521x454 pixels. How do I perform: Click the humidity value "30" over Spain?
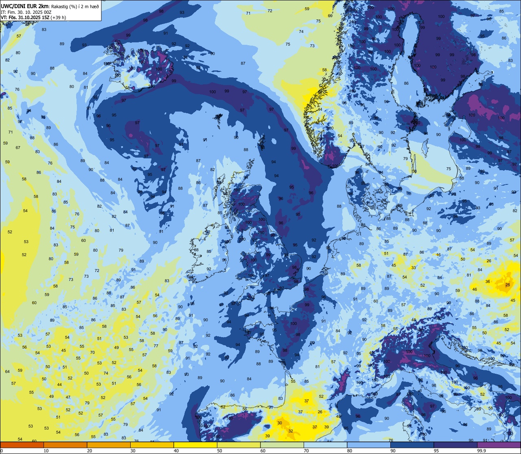coord(280,423)
